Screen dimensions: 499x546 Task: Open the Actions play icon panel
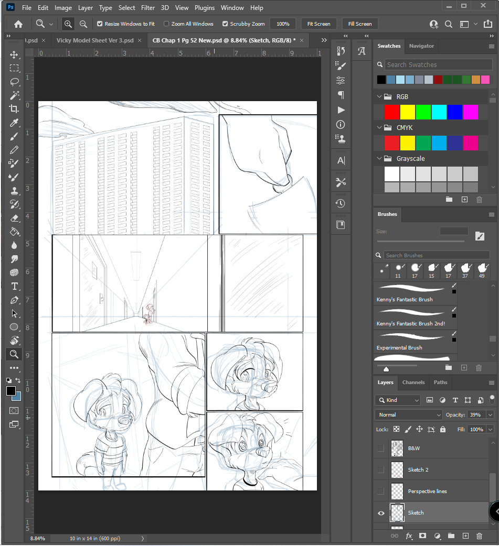pyautogui.click(x=341, y=110)
